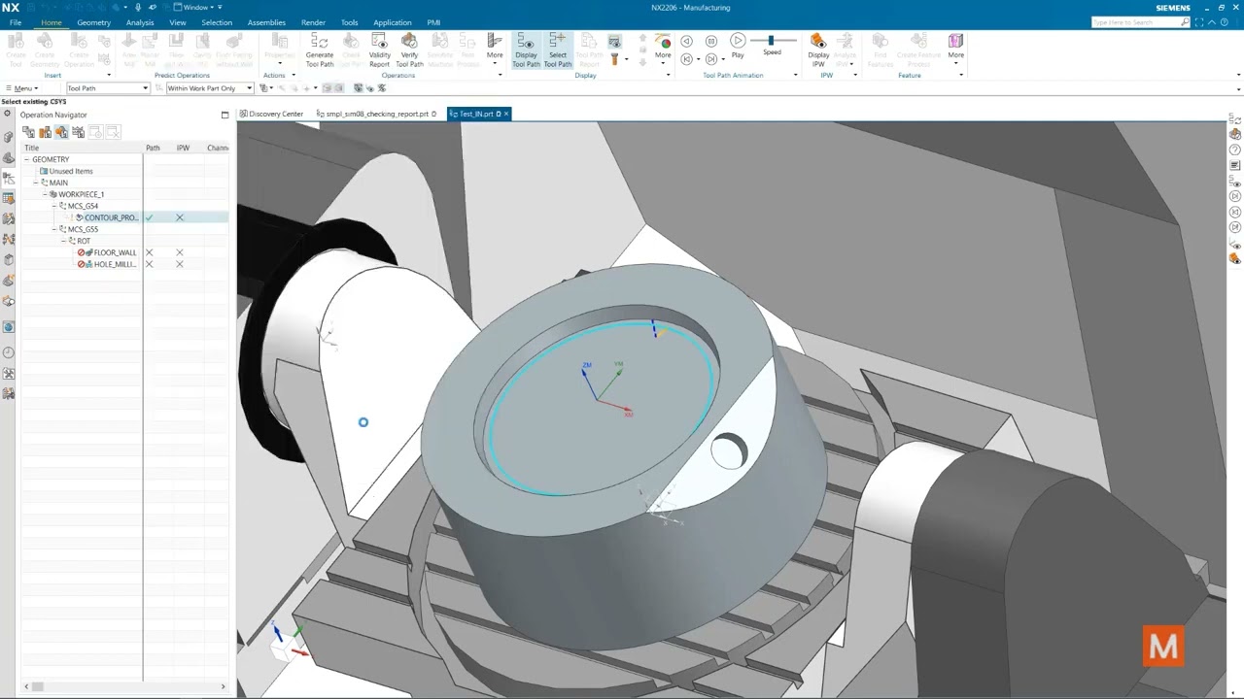
Task: Expand Operations group More dropdown
Action: coord(495,50)
